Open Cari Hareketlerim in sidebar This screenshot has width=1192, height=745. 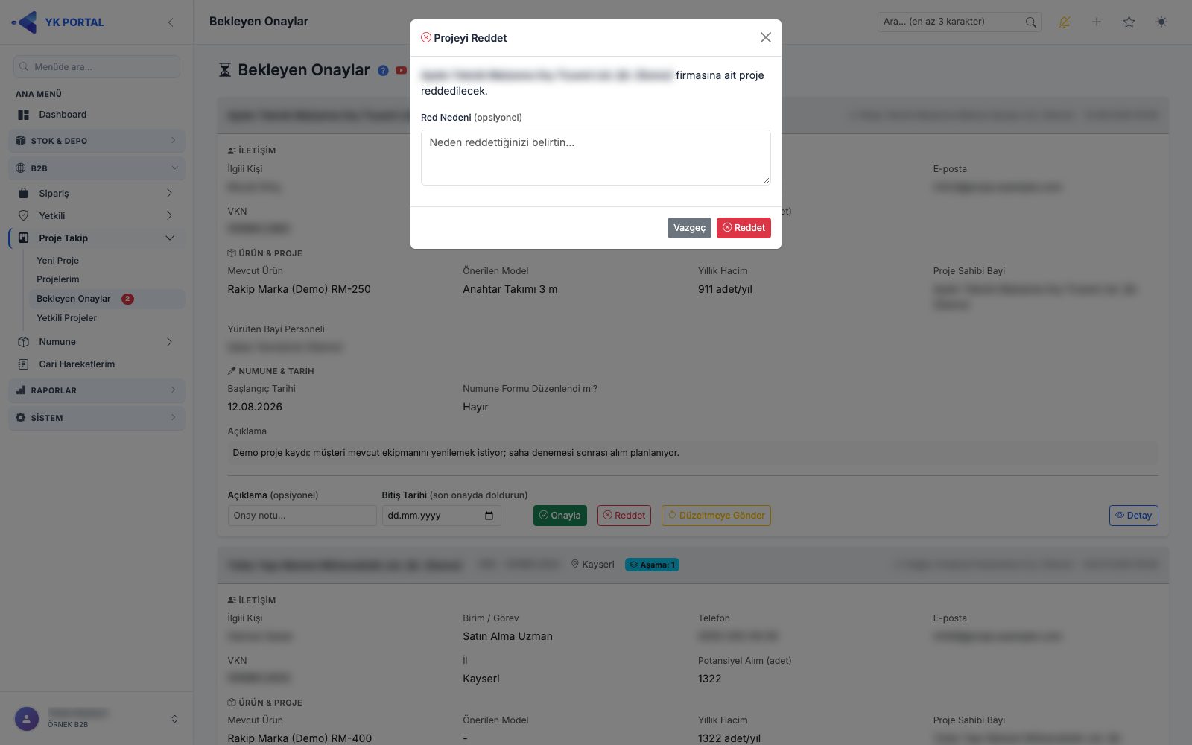tap(97, 364)
